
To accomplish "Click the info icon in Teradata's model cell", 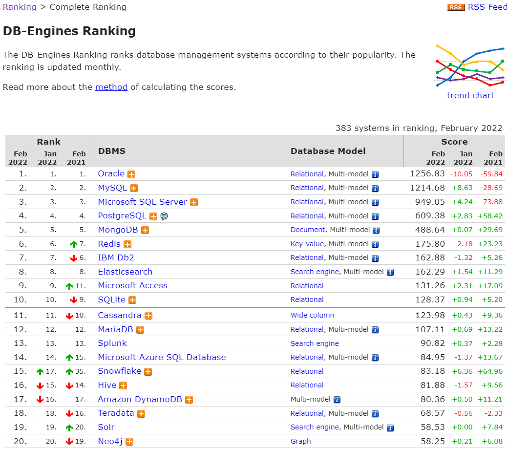I will [375, 414].
